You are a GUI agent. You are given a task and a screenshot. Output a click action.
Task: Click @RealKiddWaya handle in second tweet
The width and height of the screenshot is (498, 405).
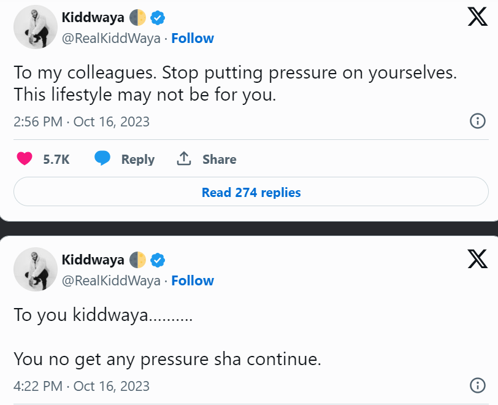[x=110, y=280]
